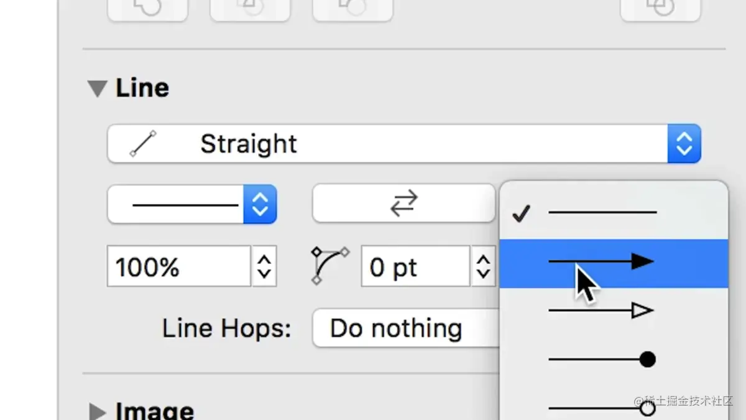Select the checked plain line with no arrowhead

[614, 213]
